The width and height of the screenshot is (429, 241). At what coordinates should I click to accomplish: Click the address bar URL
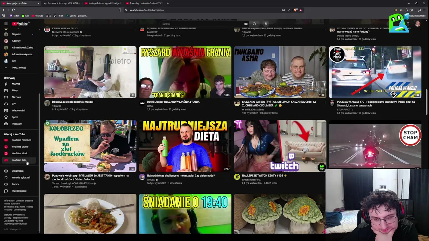click(147, 10)
